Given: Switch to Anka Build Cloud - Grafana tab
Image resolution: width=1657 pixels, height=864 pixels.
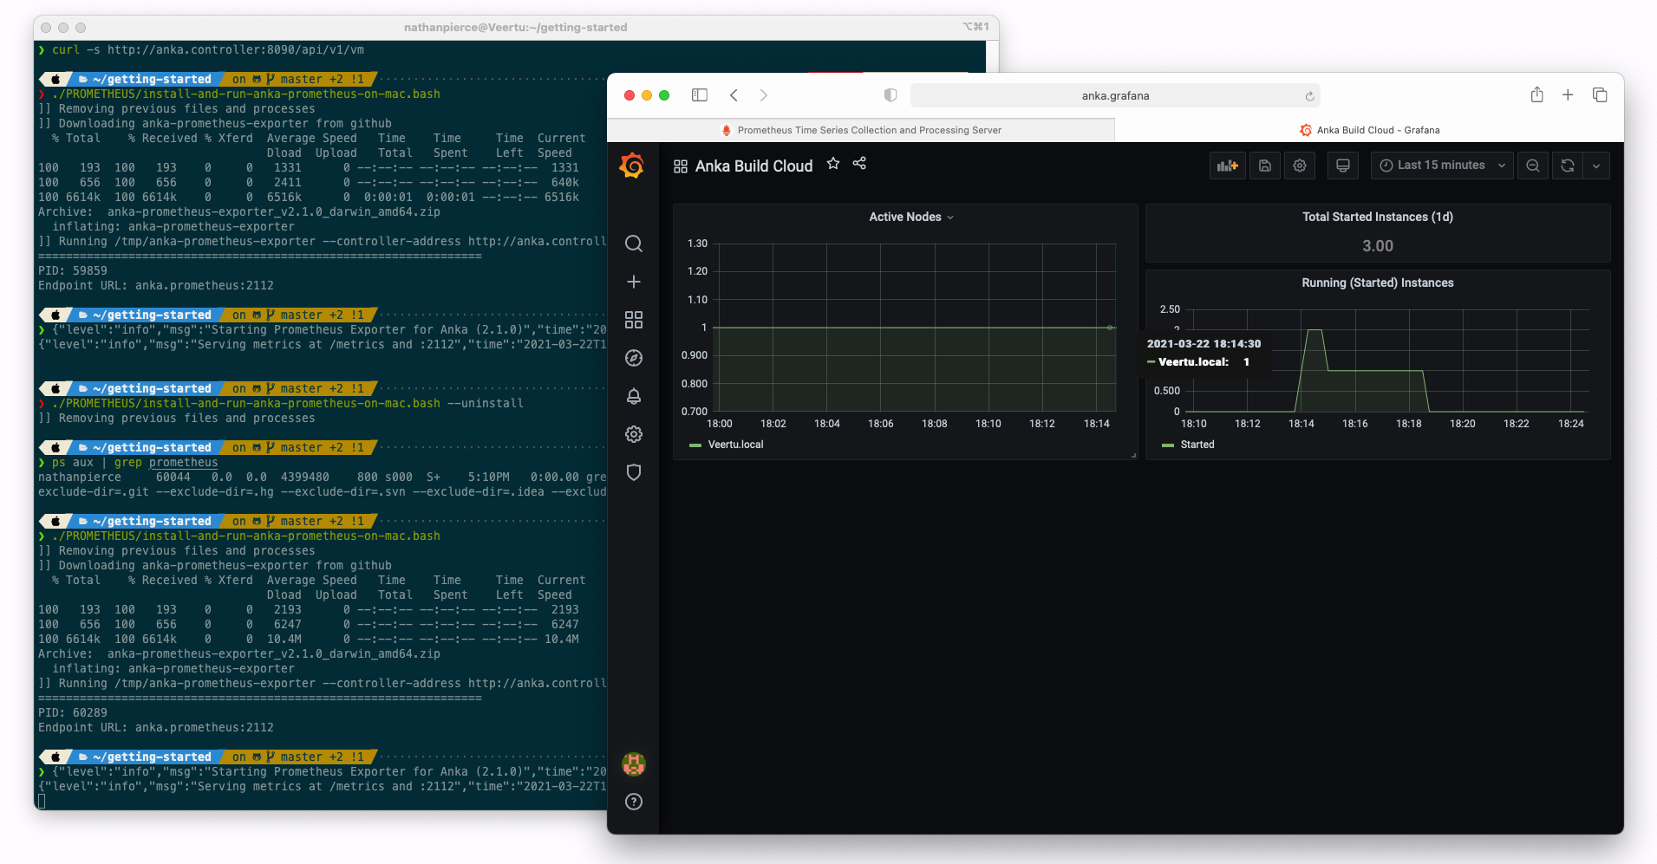Looking at the screenshot, I should (1369, 130).
